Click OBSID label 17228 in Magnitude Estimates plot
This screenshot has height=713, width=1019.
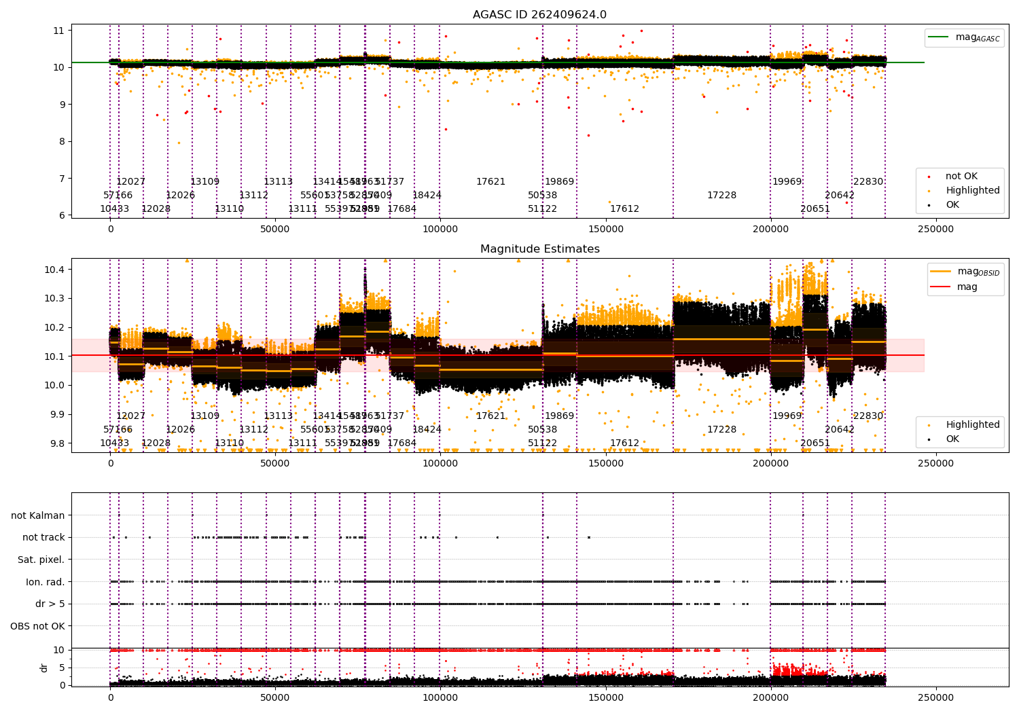pos(721,430)
